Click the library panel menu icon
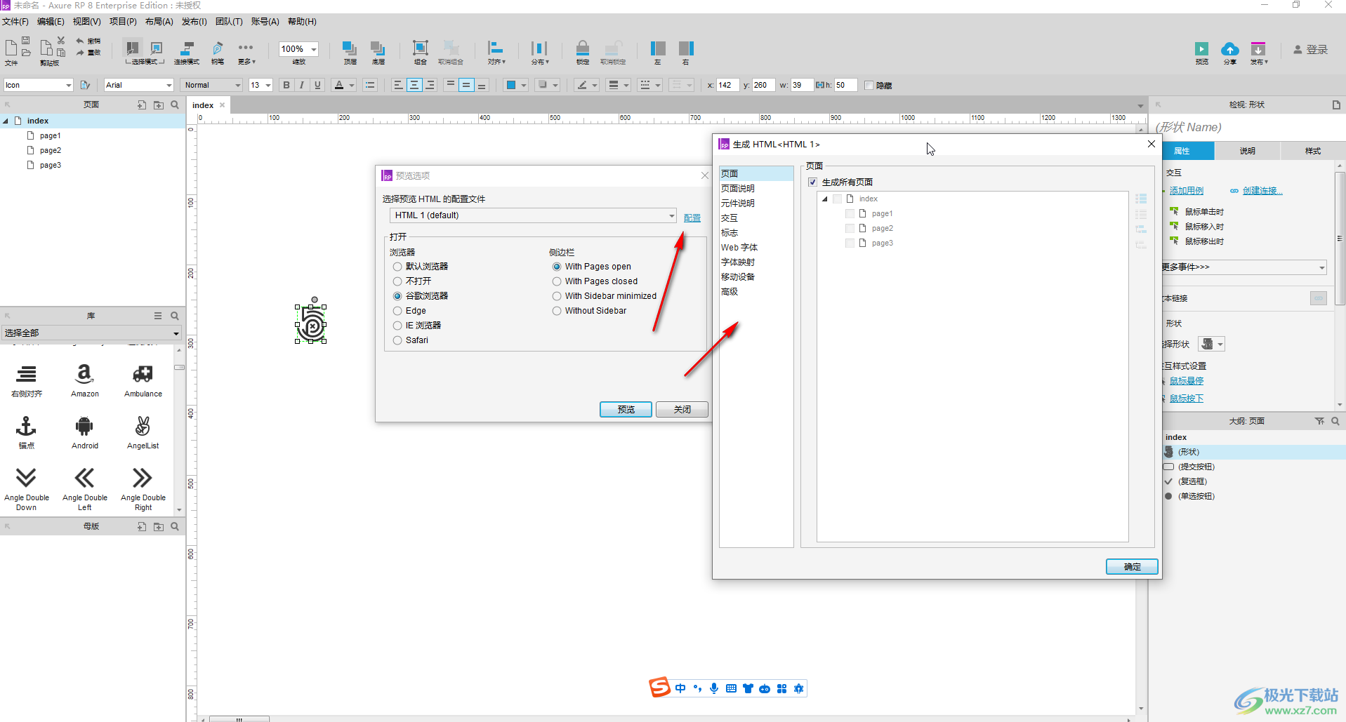1346x722 pixels. click(x=158, y=316)
